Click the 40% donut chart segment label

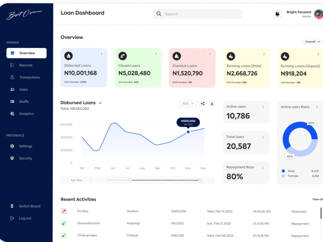(290, 156)
